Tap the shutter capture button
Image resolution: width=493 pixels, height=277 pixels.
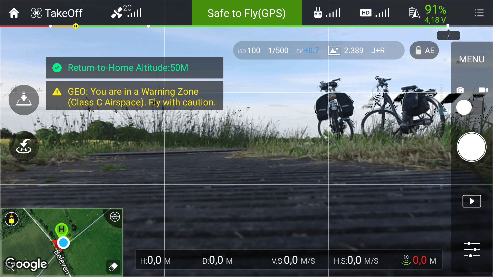pyautogui.click(x=472, y=147)
